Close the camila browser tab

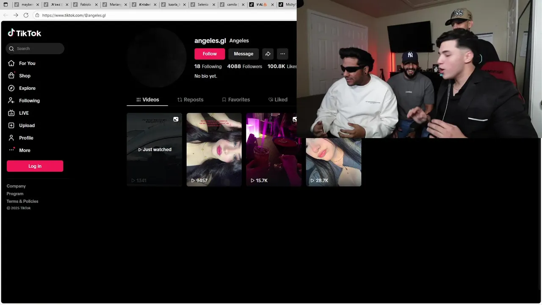tap(243, 5)
